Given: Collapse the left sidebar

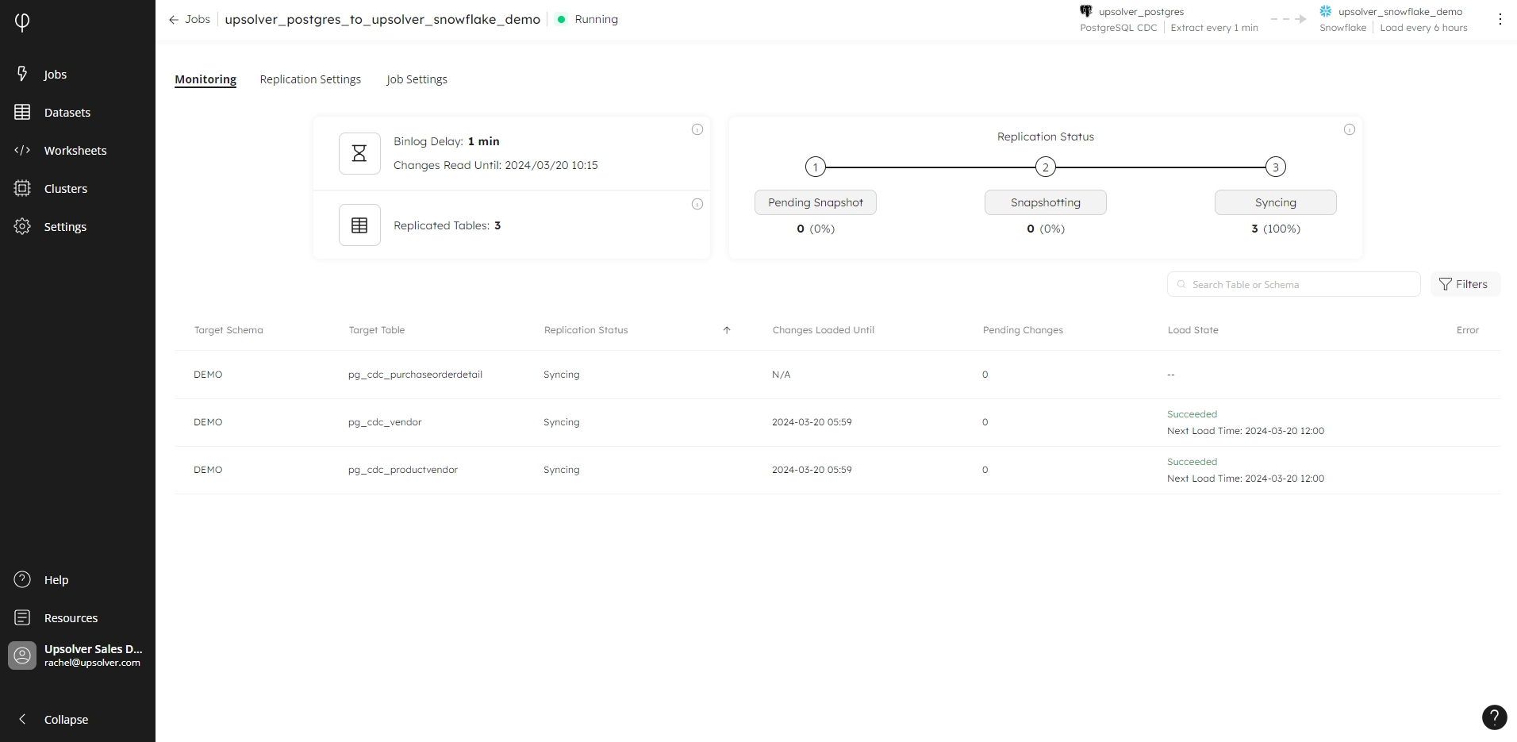Looking at the screenshot, I should [x=65, y=720].
